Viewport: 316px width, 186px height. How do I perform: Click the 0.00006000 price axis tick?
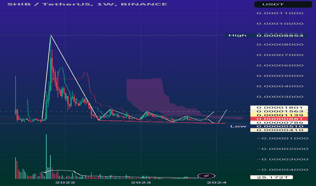click(280, 66)
